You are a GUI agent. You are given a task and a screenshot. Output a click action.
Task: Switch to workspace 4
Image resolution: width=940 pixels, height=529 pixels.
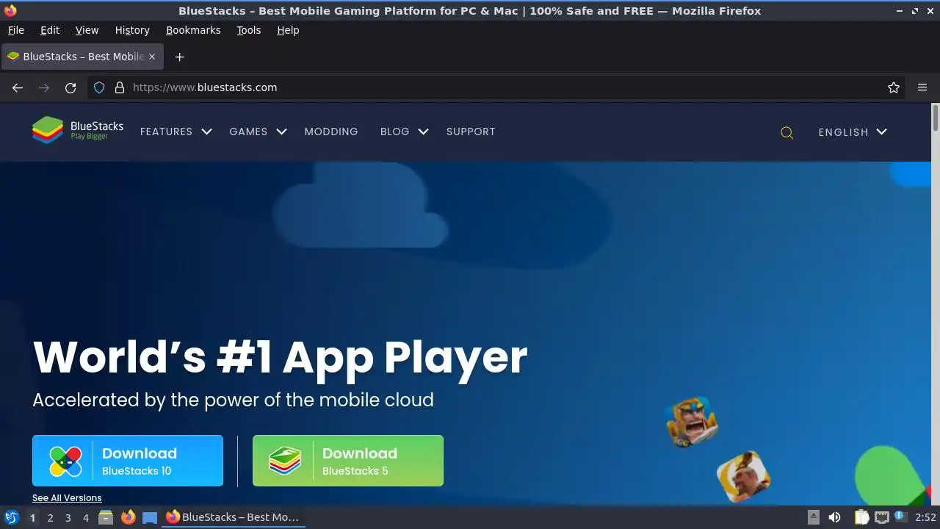[85, 518]
